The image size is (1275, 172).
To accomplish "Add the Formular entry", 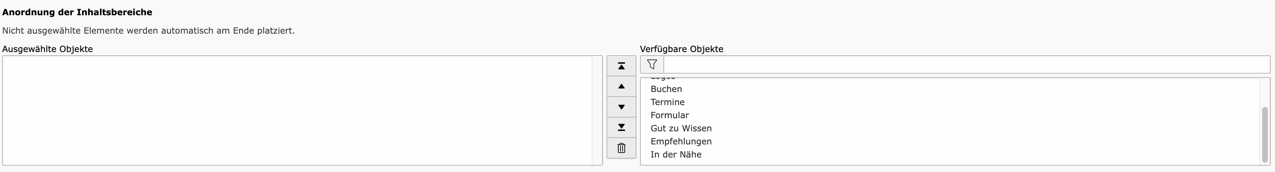I will click(669, 115).
